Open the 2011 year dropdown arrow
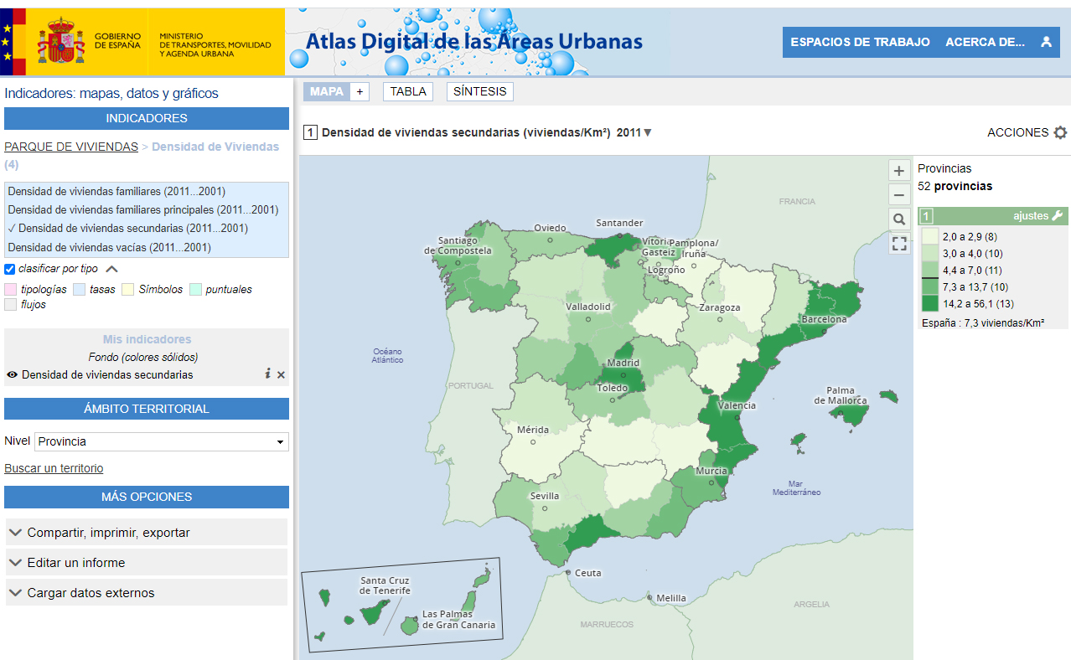This screenshot has width=1071, height=660. tap(647, 133)
